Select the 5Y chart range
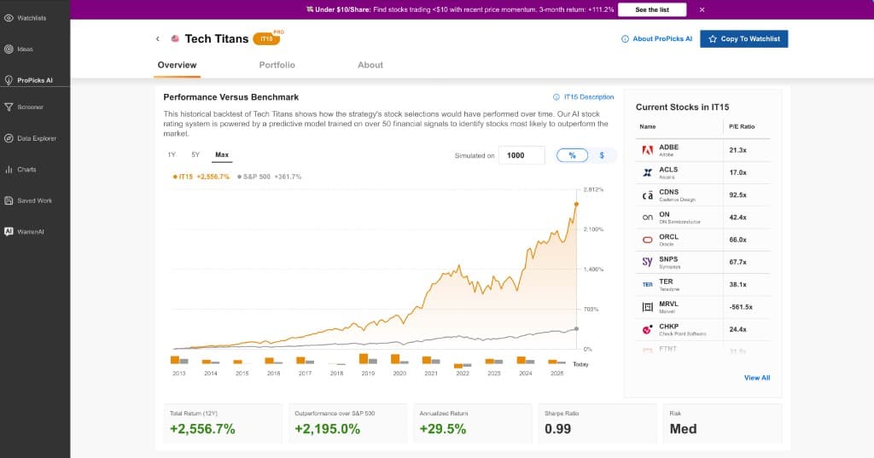This screenshot has width=874, height=458. tap(195, 155)
